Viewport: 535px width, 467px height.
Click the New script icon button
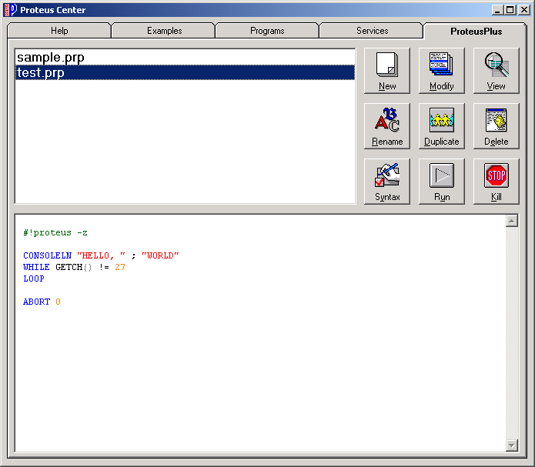387,71
